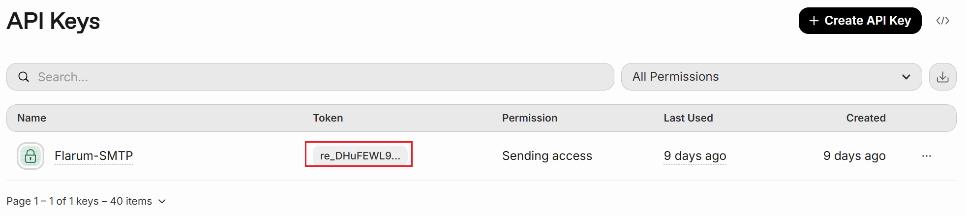This screenshot has height=216, width=966.
Task: Click the export download icon button
Action: [942, 77]
